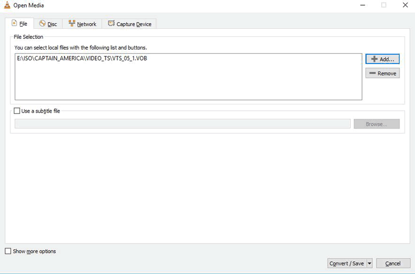Expand the Convert / Save dropdown arrow
The height and width of the screenshot is (274, 415).
[x=369, y=264]
